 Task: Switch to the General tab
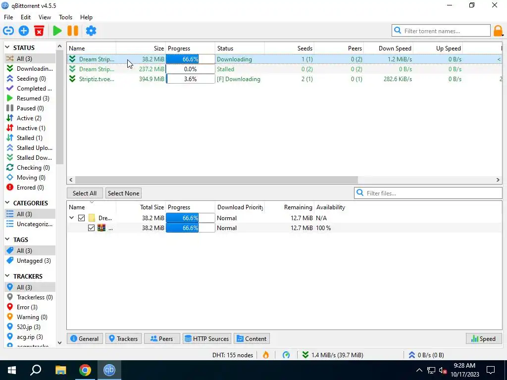point(85,338)
